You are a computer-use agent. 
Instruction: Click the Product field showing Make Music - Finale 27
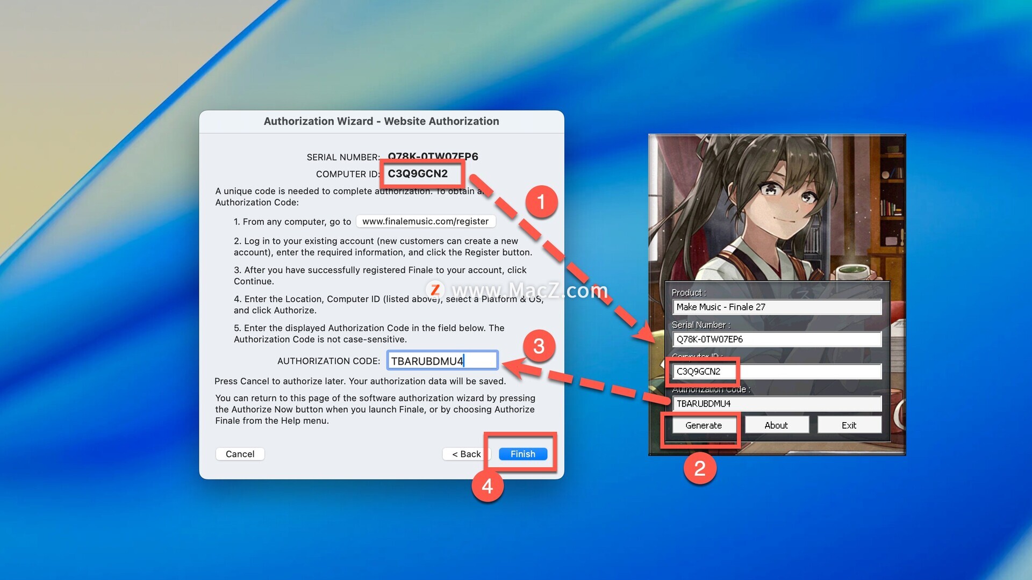click(776, 307)
